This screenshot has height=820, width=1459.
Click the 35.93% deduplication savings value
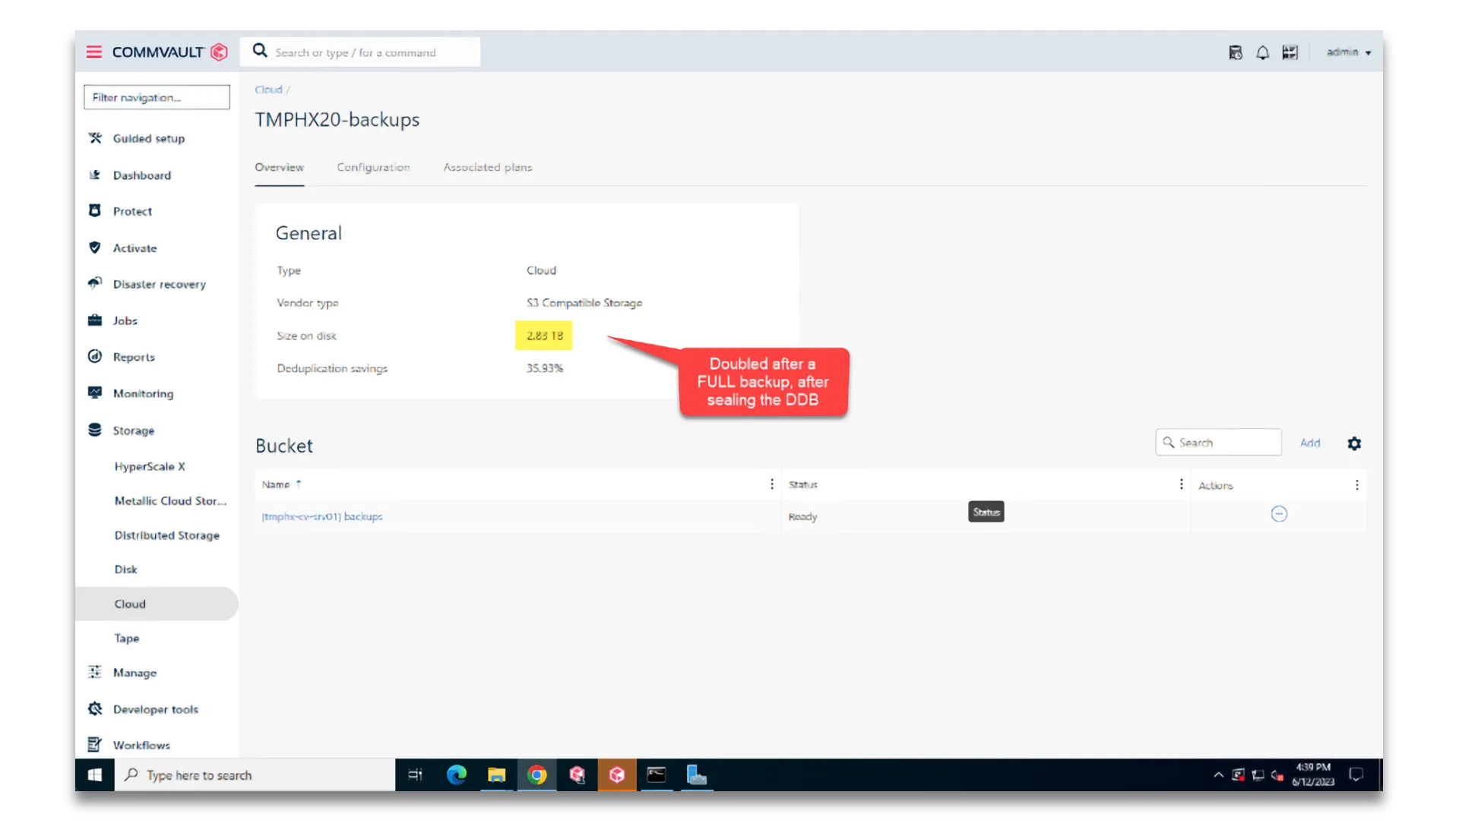coord(545,368)
